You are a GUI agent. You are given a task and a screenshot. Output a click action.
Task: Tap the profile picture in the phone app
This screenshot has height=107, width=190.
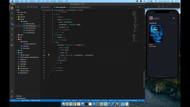click(x=151, y=18)
